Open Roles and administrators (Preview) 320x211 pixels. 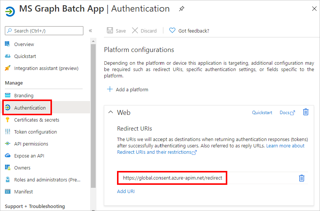[47, 180]
